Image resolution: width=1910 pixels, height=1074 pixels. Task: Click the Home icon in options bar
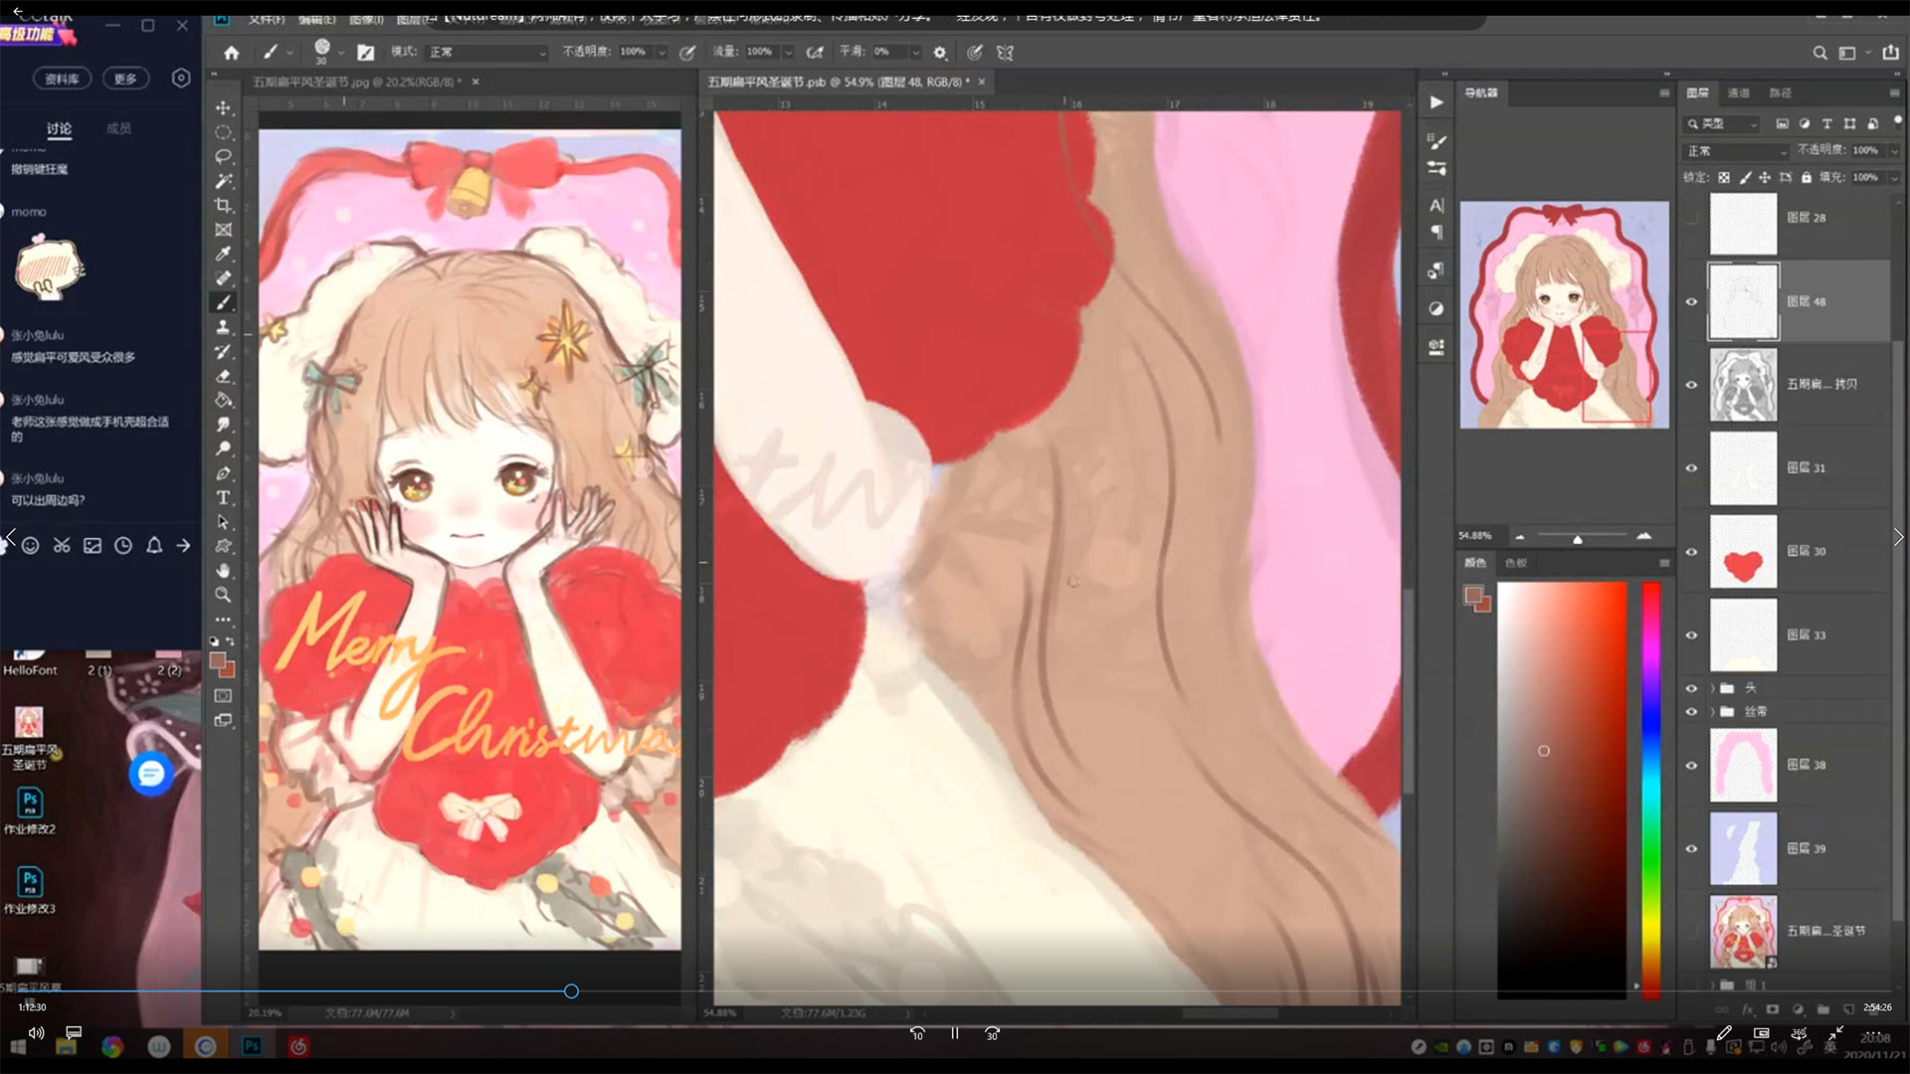click(x=231, y=53)
